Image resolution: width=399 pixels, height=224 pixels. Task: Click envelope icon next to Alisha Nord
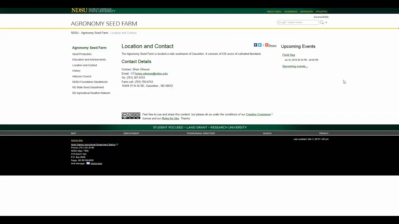click(88, 163)
